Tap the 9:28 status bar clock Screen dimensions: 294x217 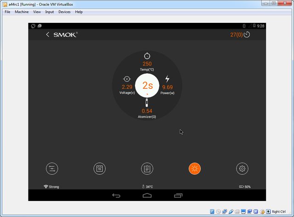tap(260, 26)
